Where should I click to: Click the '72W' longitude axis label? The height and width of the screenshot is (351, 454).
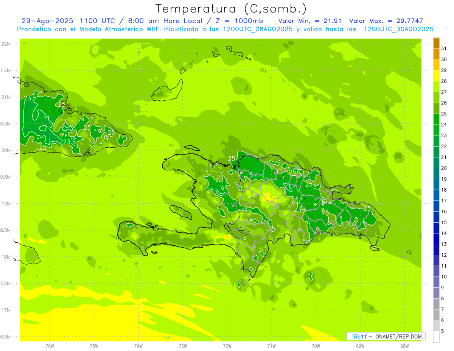pos(227,346)
